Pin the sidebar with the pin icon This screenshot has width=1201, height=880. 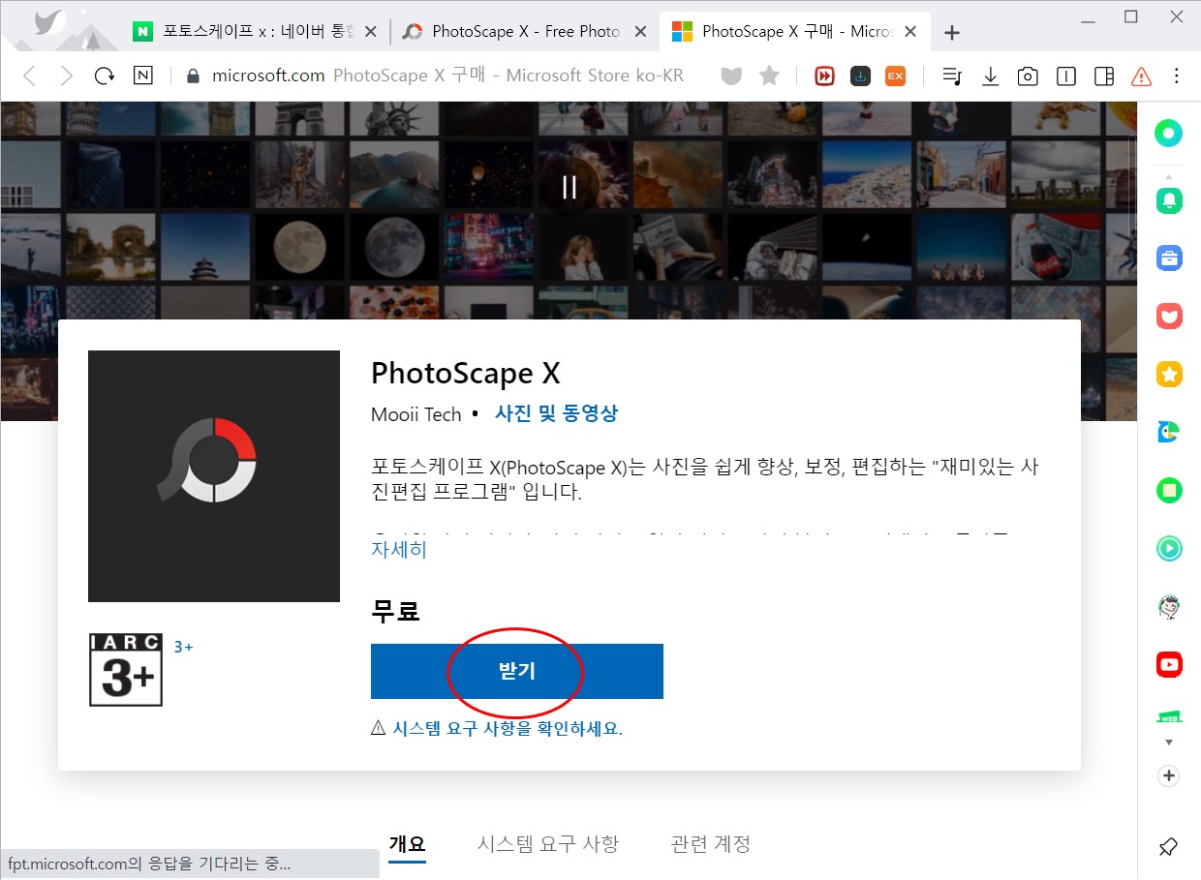tap(1169, 847)
